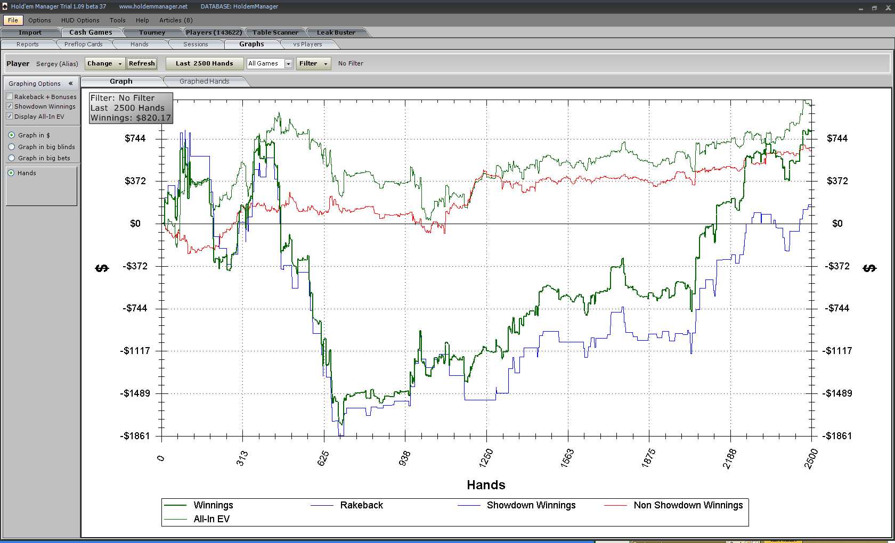Click the Last 2500 Hands button
895x543 pixels.
(205, 63)
